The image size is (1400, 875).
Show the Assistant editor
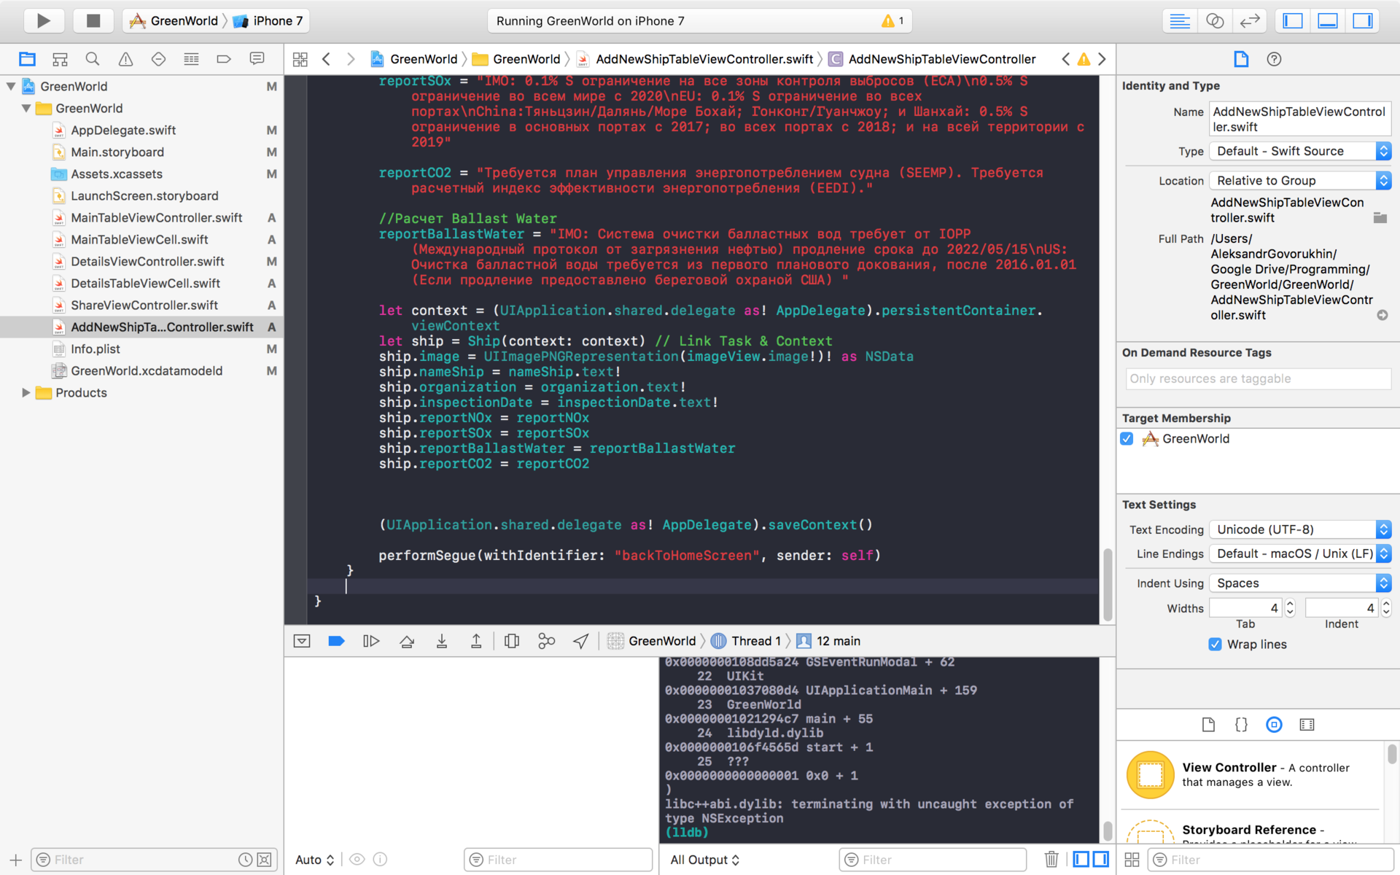(1215, 20)
